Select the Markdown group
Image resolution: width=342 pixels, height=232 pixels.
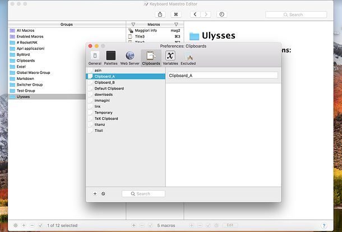tap(47, 78)
